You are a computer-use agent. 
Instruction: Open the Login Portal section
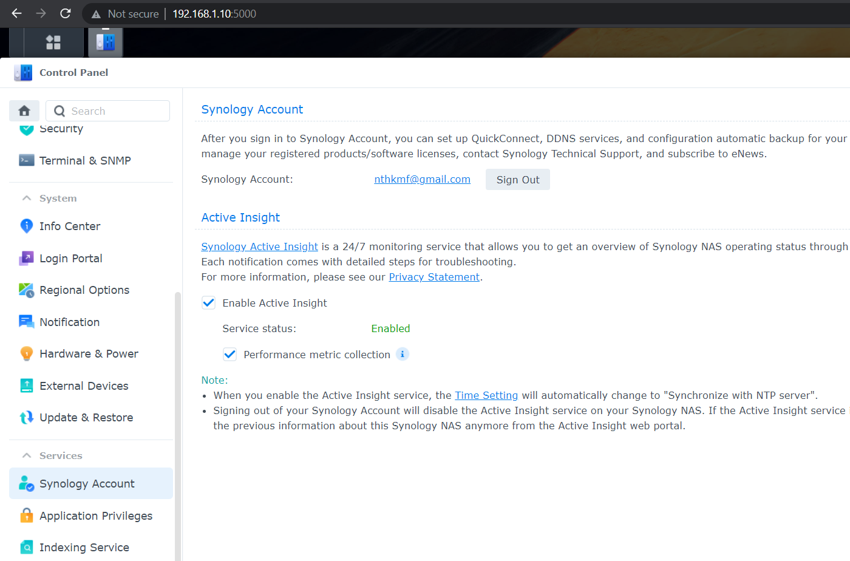[70, 258]
